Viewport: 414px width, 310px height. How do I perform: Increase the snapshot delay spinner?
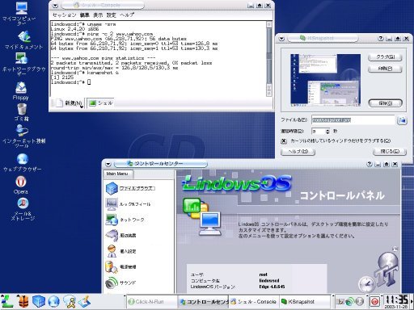coord(327,130)
